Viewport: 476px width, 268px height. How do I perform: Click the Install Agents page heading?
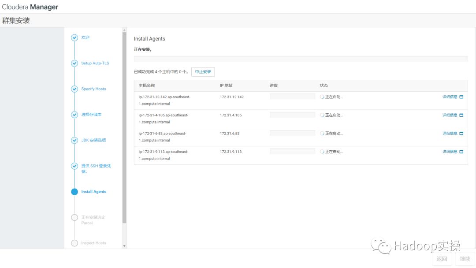click(x=150, y=39)
